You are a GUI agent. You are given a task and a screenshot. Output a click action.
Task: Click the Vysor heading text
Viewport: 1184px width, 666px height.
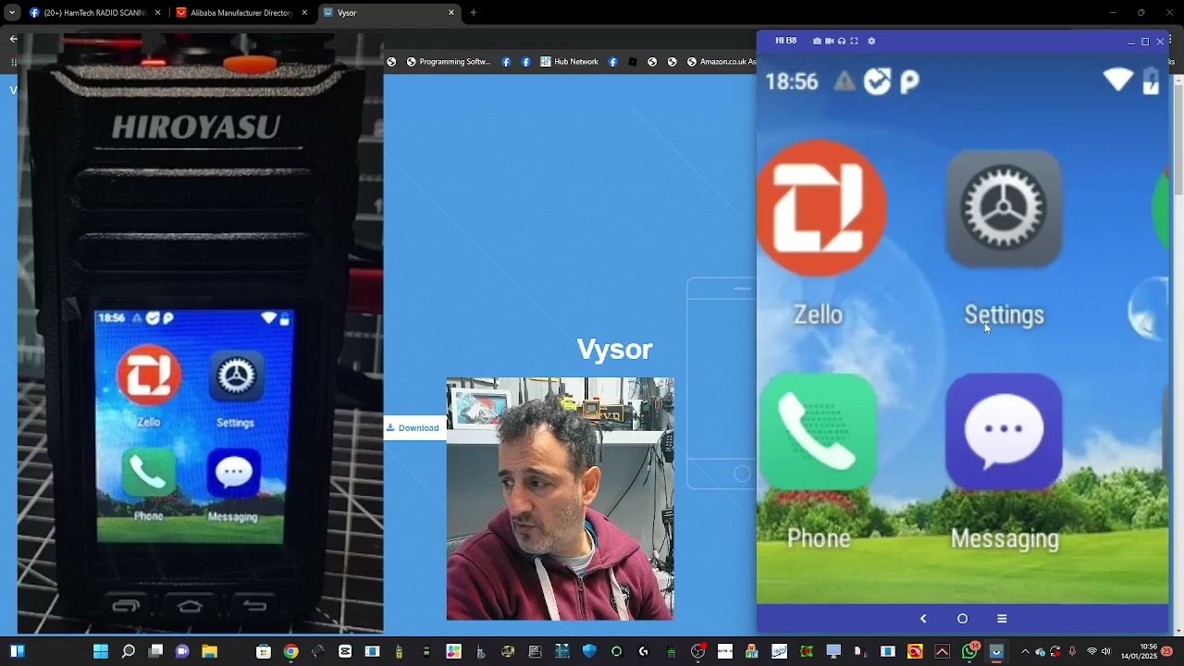pyautogui.click(x=615, y=349)
